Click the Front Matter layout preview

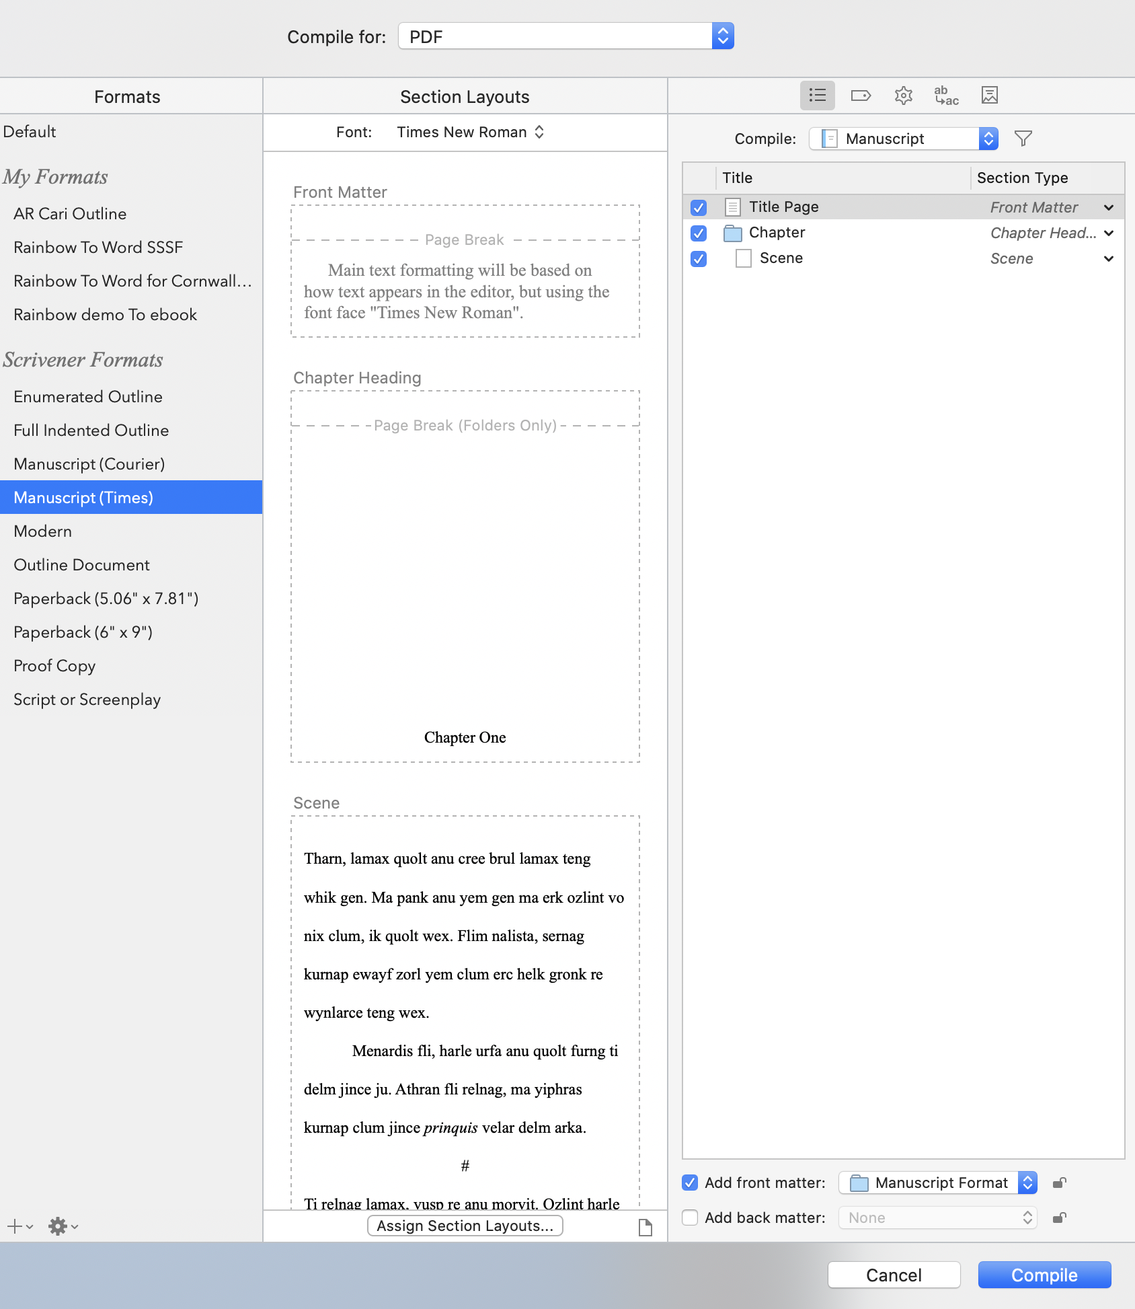465,271
